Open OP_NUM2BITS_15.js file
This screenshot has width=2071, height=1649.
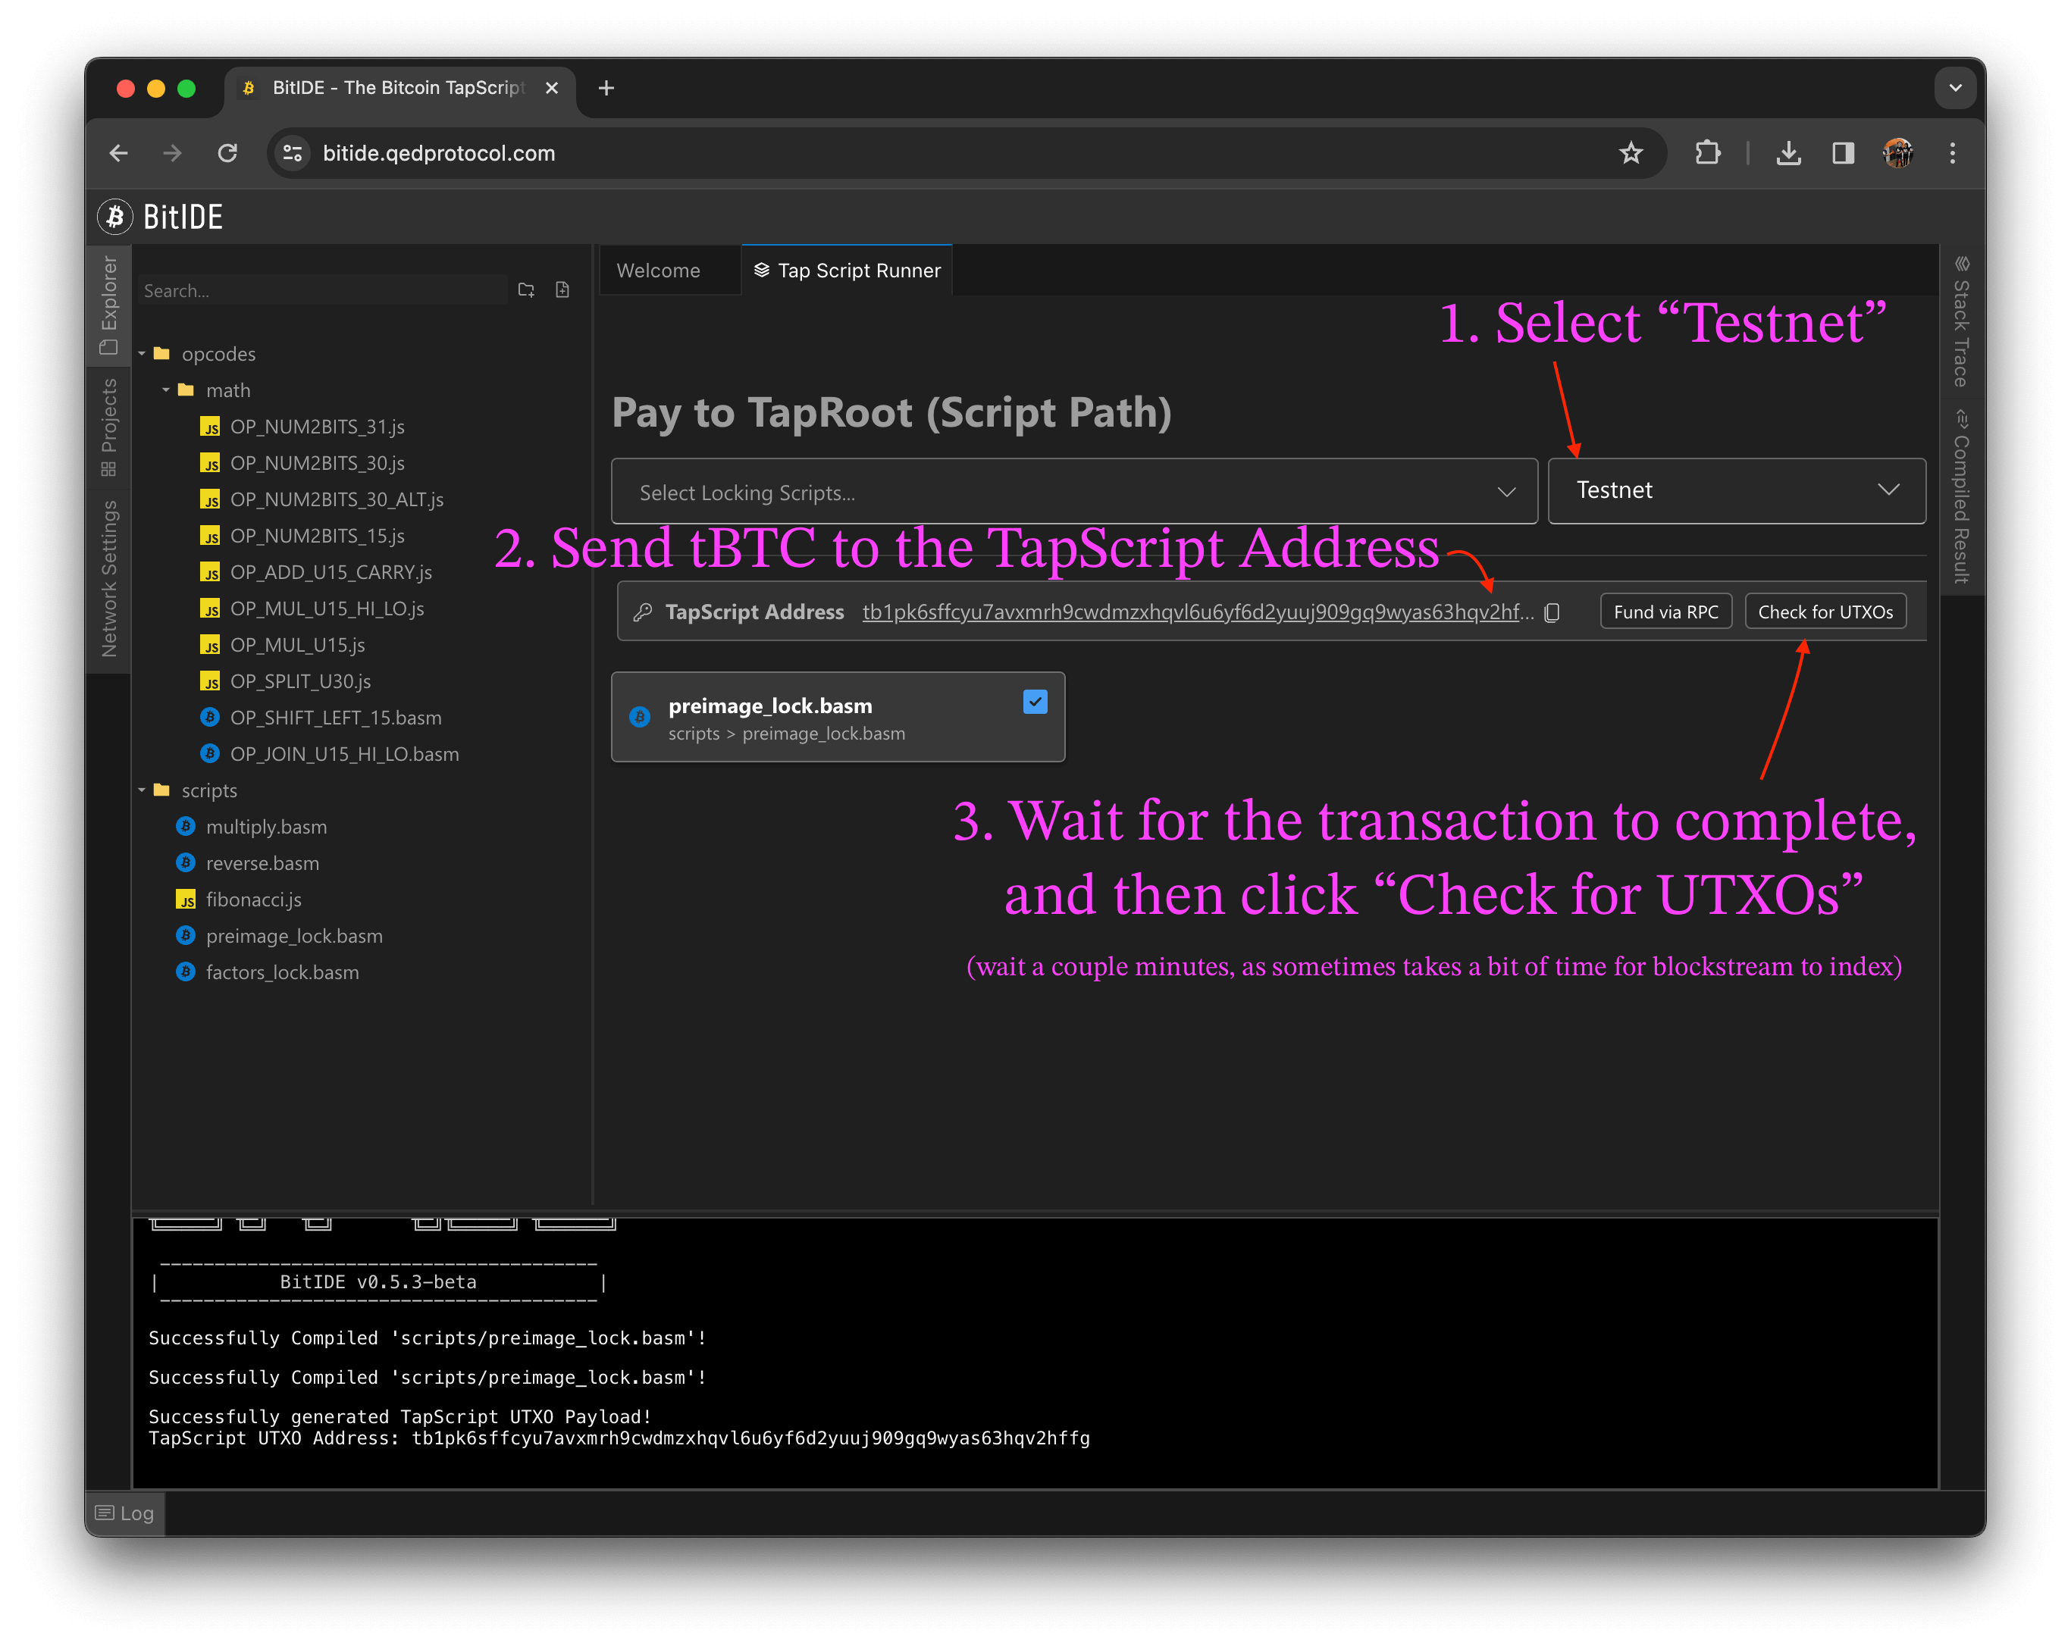pos(317,536)
